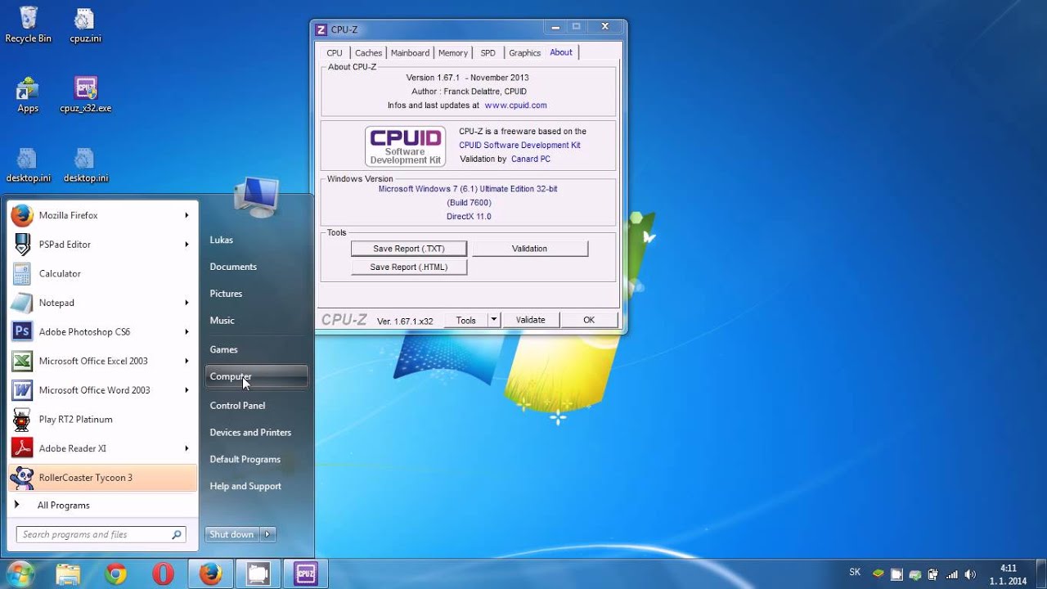Viewport: 1047px width, 589px height.
Task: Click Microsoft Office Excel 2003 Start menu icon
Action: tap(22, 361)
